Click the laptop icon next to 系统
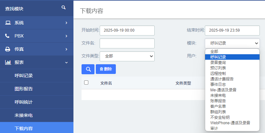The image size is (265, 133). (x=8, y=23)
